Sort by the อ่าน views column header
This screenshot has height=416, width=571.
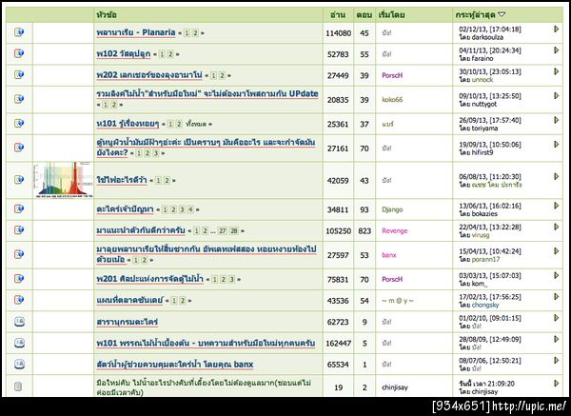[x=338, y=15]
